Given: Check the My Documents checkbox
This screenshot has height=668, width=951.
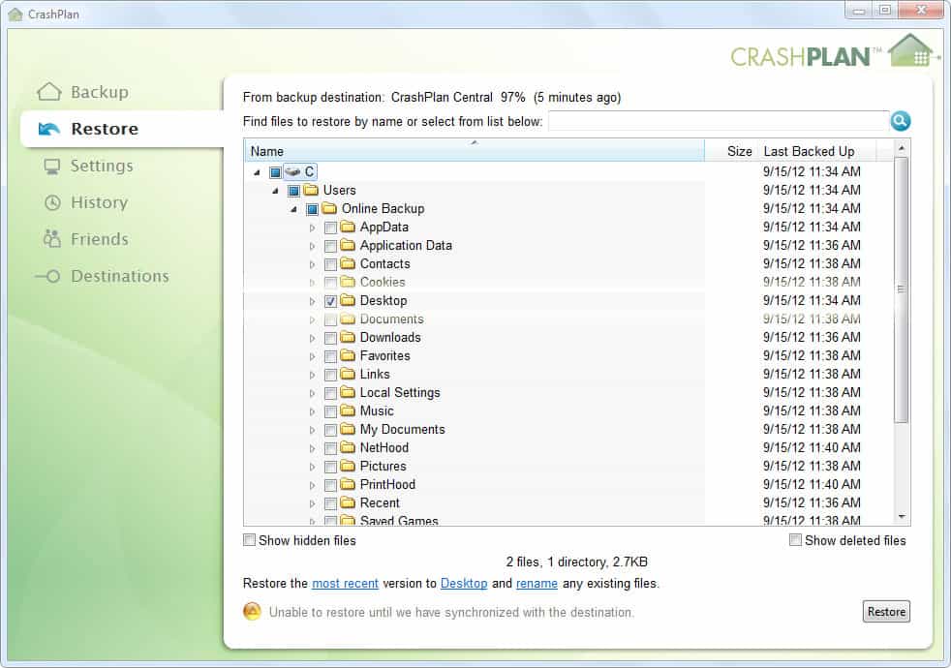Looking at the screenshot, I should [x=330, y=431].
